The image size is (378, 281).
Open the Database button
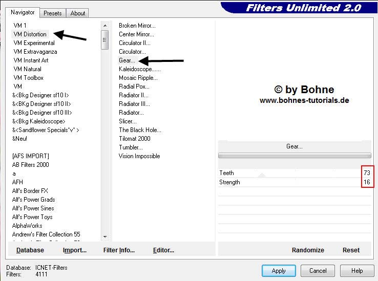pos(30,250)
